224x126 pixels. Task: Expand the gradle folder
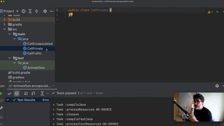click(5, 24)
